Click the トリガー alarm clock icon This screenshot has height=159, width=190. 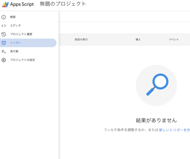(4, 43)
